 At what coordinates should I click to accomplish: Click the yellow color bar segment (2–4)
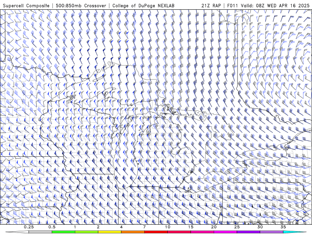(x=110, y=232)
